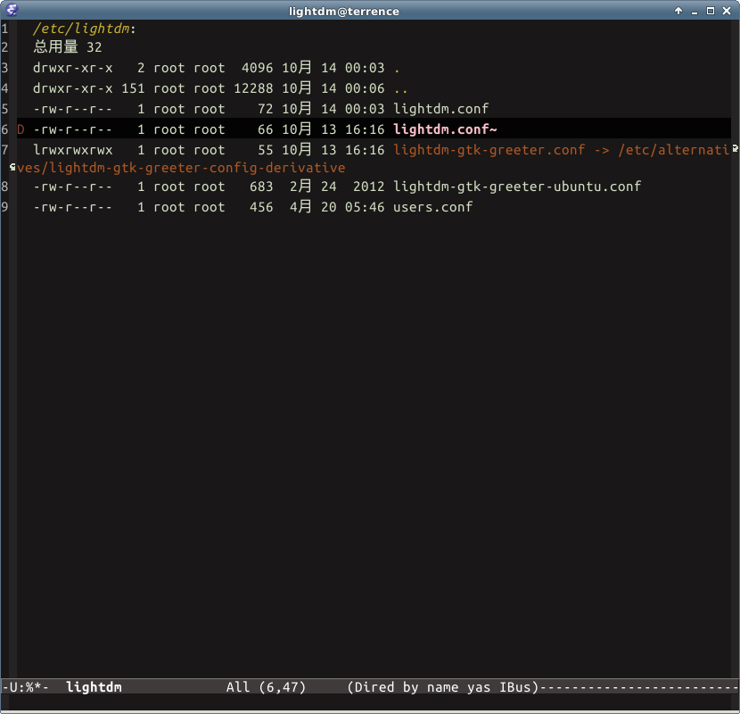The image size is (740, 714).
Task: Click the minibuffer echo area at bottom
Action: tap(370, 702)
